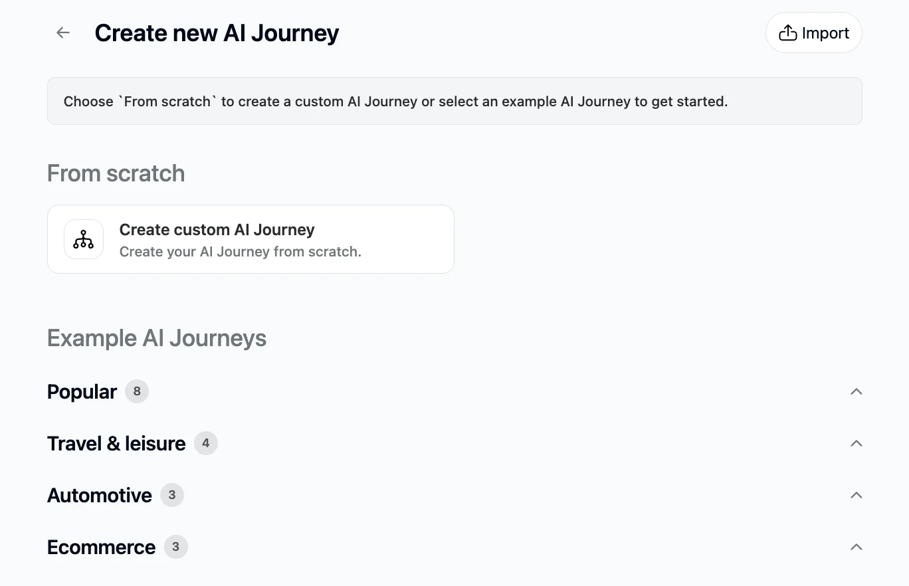Screen dimensions: 909x586
Task: Collapse the Automotive section chevron
Action: [857, 495]
